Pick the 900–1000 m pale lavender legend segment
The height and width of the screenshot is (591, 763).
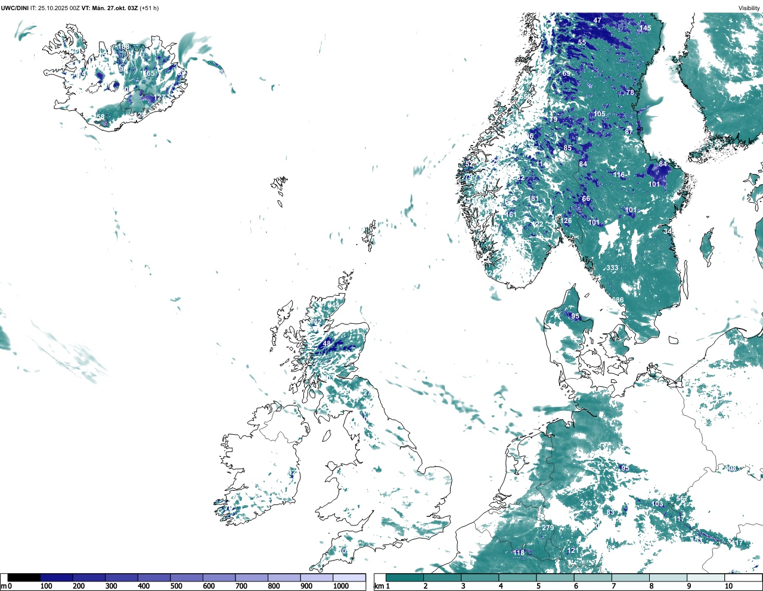(317, 577)
